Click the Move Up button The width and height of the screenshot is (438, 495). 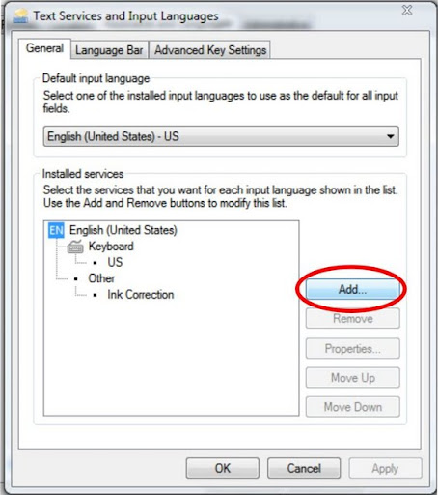[353, 378]
